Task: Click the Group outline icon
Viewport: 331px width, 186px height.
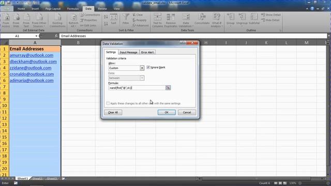Action: (231, 20)
